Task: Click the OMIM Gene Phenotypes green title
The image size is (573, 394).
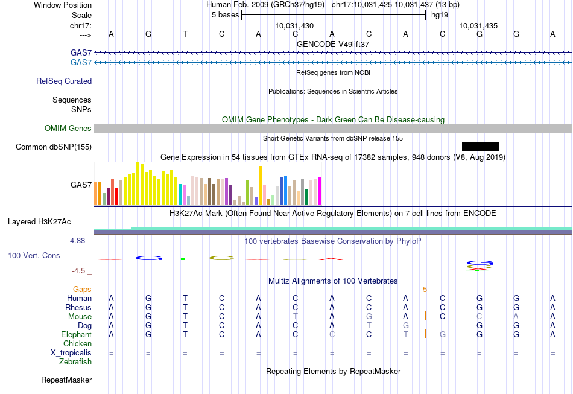Action: point(334,119)
